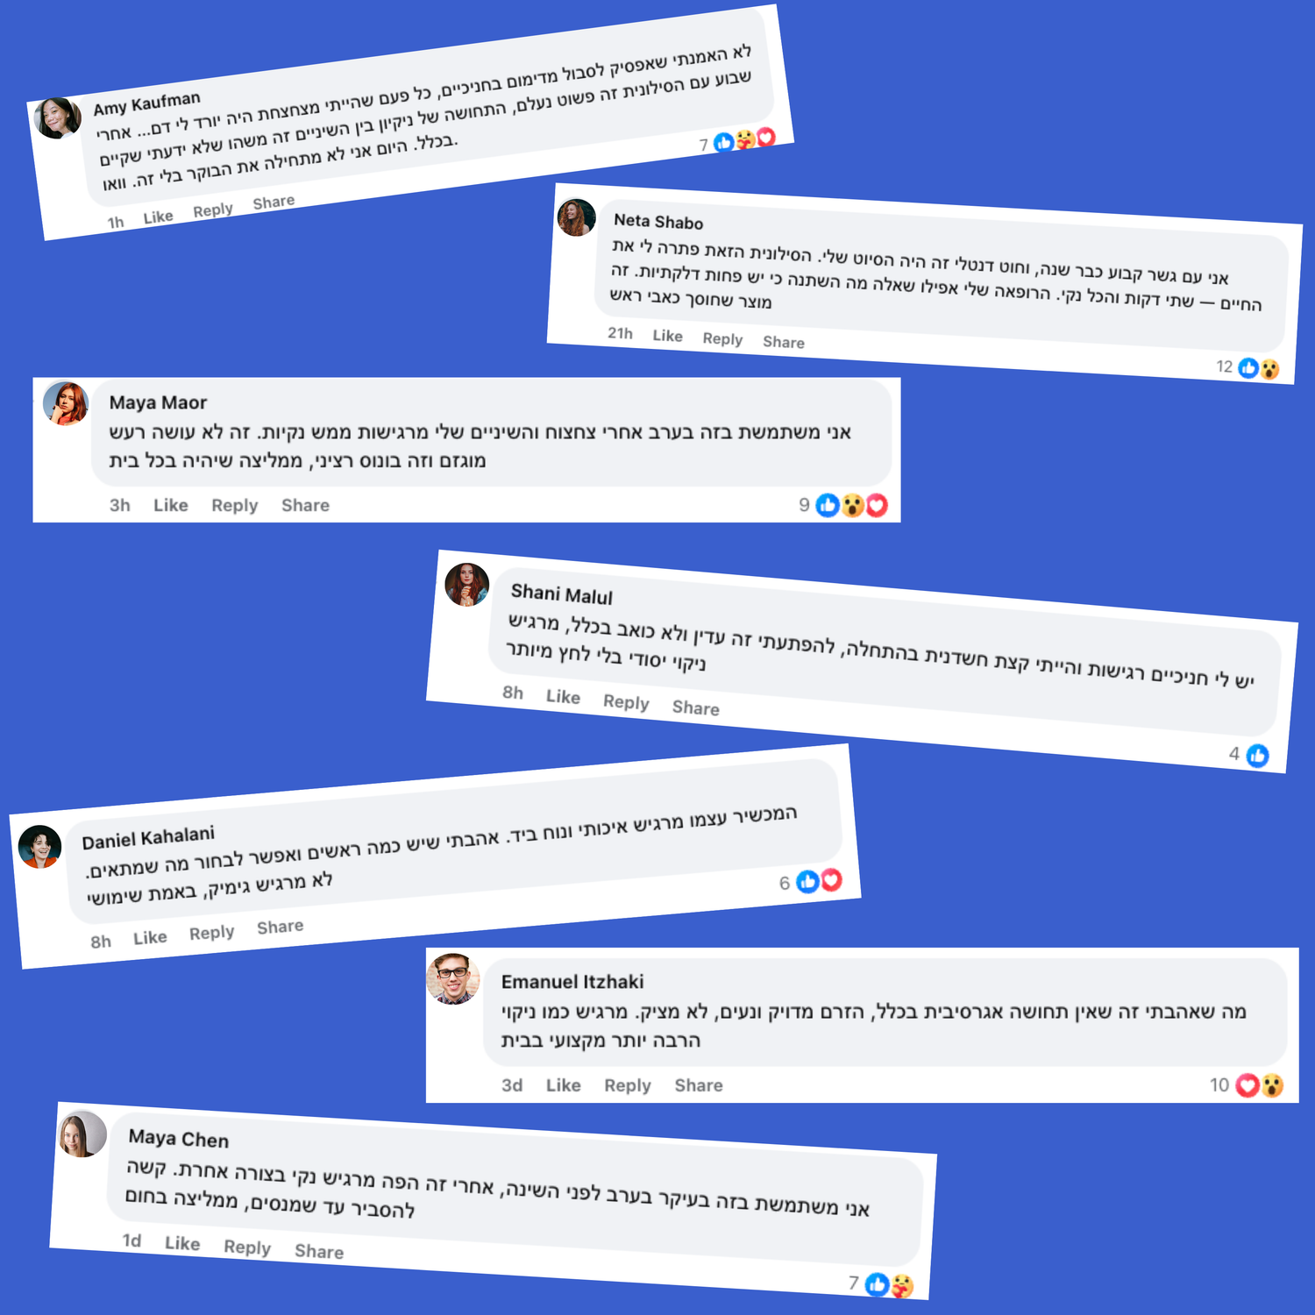1315x1315 pixels.
Task: Reply to Shani Malul's comment
Action: click(x=626, y=702)
